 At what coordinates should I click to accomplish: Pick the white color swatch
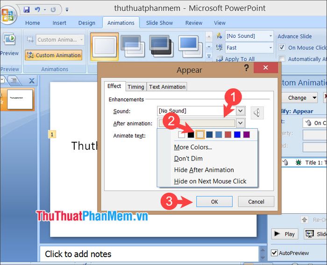tap(182, 135)
